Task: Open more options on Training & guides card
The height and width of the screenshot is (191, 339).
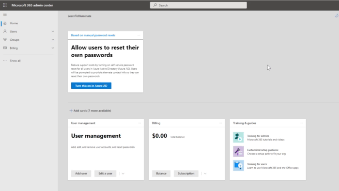Action: 302,123
